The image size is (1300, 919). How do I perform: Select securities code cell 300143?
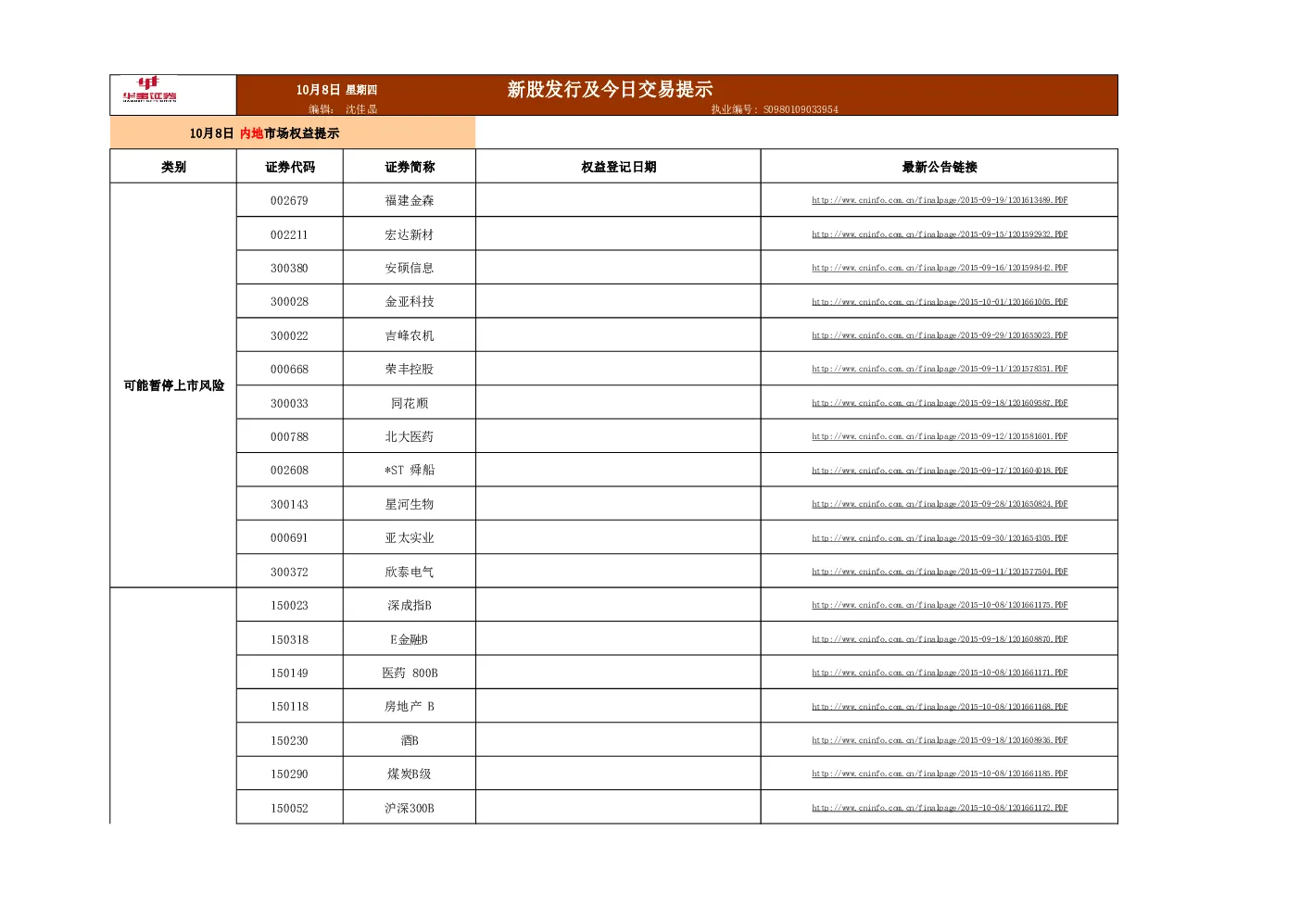coord(290,504)
